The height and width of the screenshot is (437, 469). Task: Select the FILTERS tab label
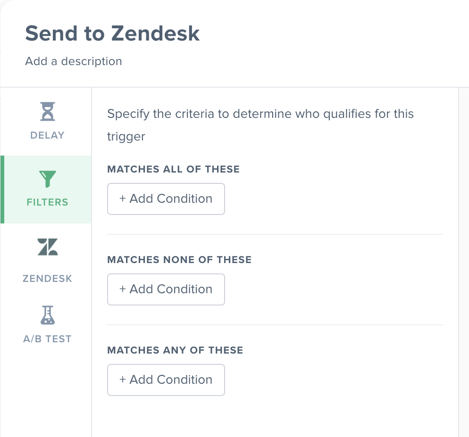tap(48, 202)
